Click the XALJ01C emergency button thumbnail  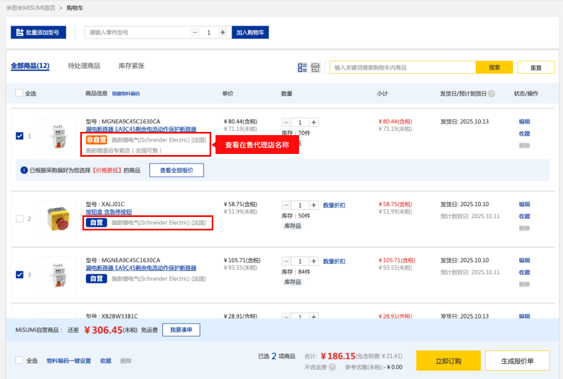58,219
